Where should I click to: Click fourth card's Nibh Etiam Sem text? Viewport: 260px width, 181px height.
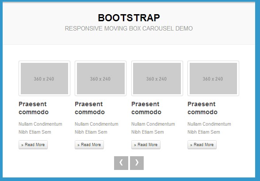point(204,132)
